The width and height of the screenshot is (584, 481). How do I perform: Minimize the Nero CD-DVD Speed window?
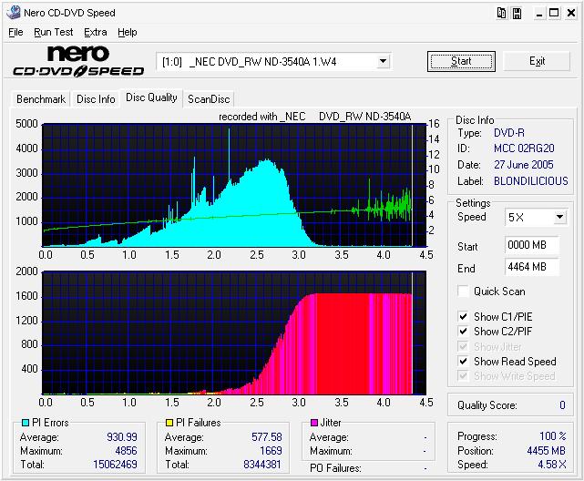539,14
